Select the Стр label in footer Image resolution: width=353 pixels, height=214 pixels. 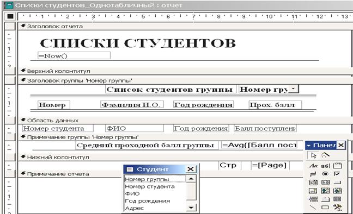tap(230, 165)
